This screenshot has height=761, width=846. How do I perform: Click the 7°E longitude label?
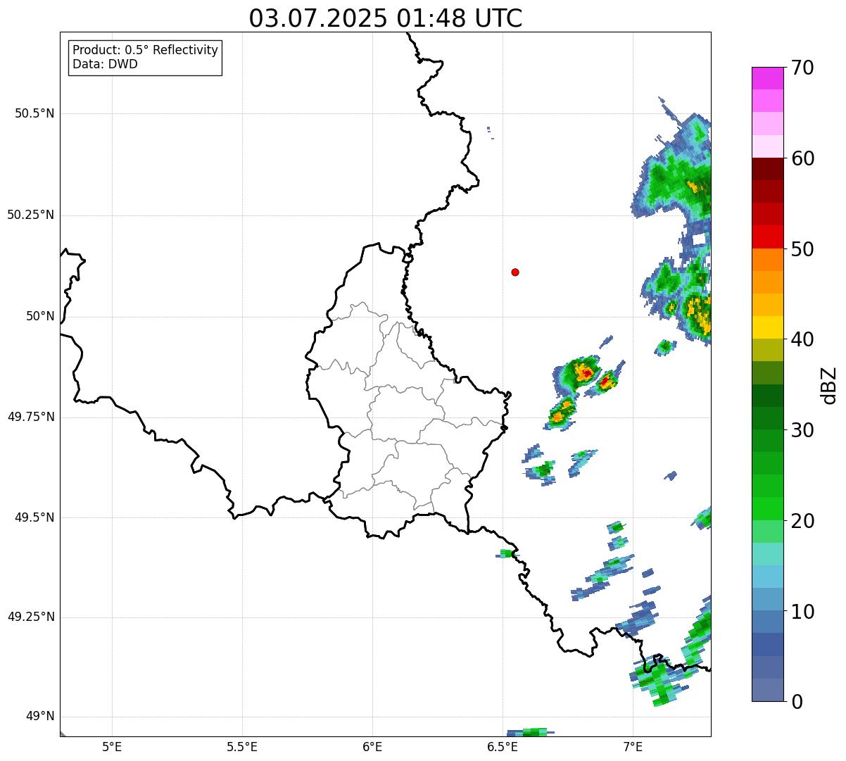tap(633, 746)
